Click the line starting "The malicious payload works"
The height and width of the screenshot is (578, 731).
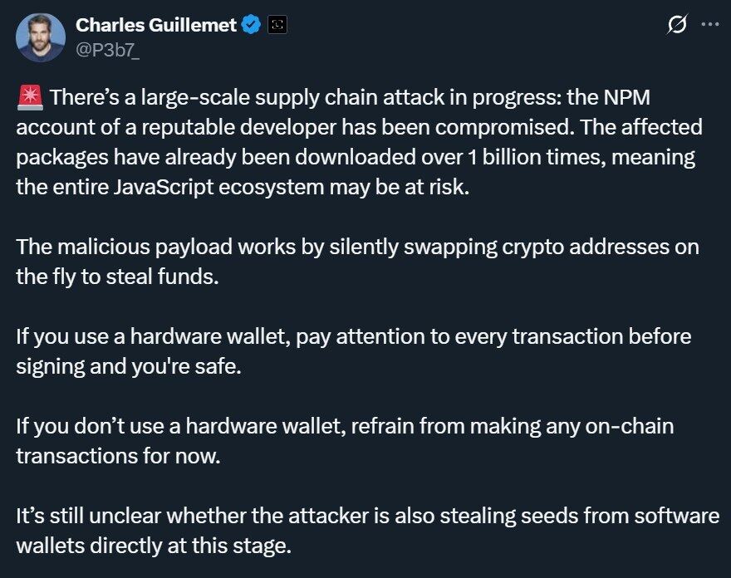357,247
